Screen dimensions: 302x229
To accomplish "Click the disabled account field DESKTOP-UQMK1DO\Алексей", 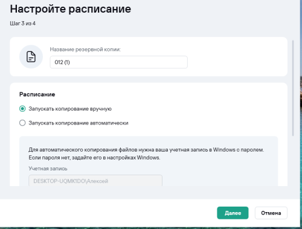I will 95,181.
